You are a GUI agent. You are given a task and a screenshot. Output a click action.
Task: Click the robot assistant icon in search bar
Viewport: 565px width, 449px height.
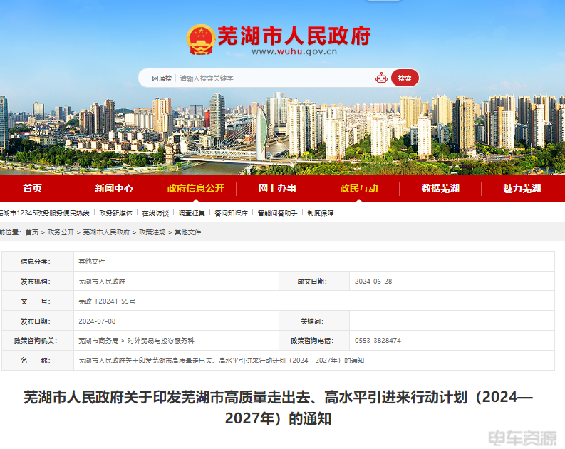click(x=381, y=78)
